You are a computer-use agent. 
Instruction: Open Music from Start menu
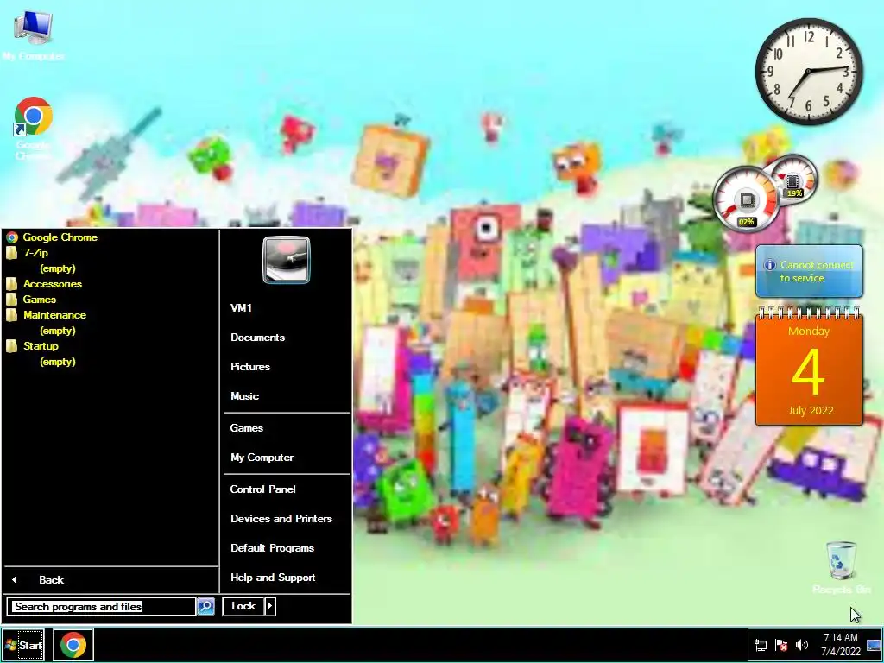[244, 395]
